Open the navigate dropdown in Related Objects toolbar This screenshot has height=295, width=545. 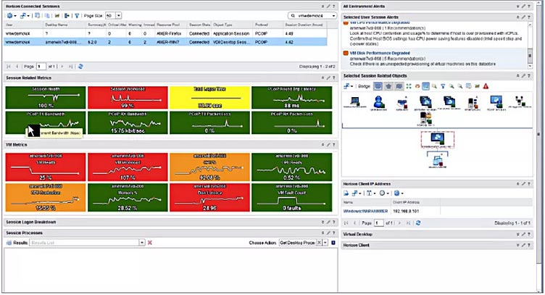(x=349, y=86)
